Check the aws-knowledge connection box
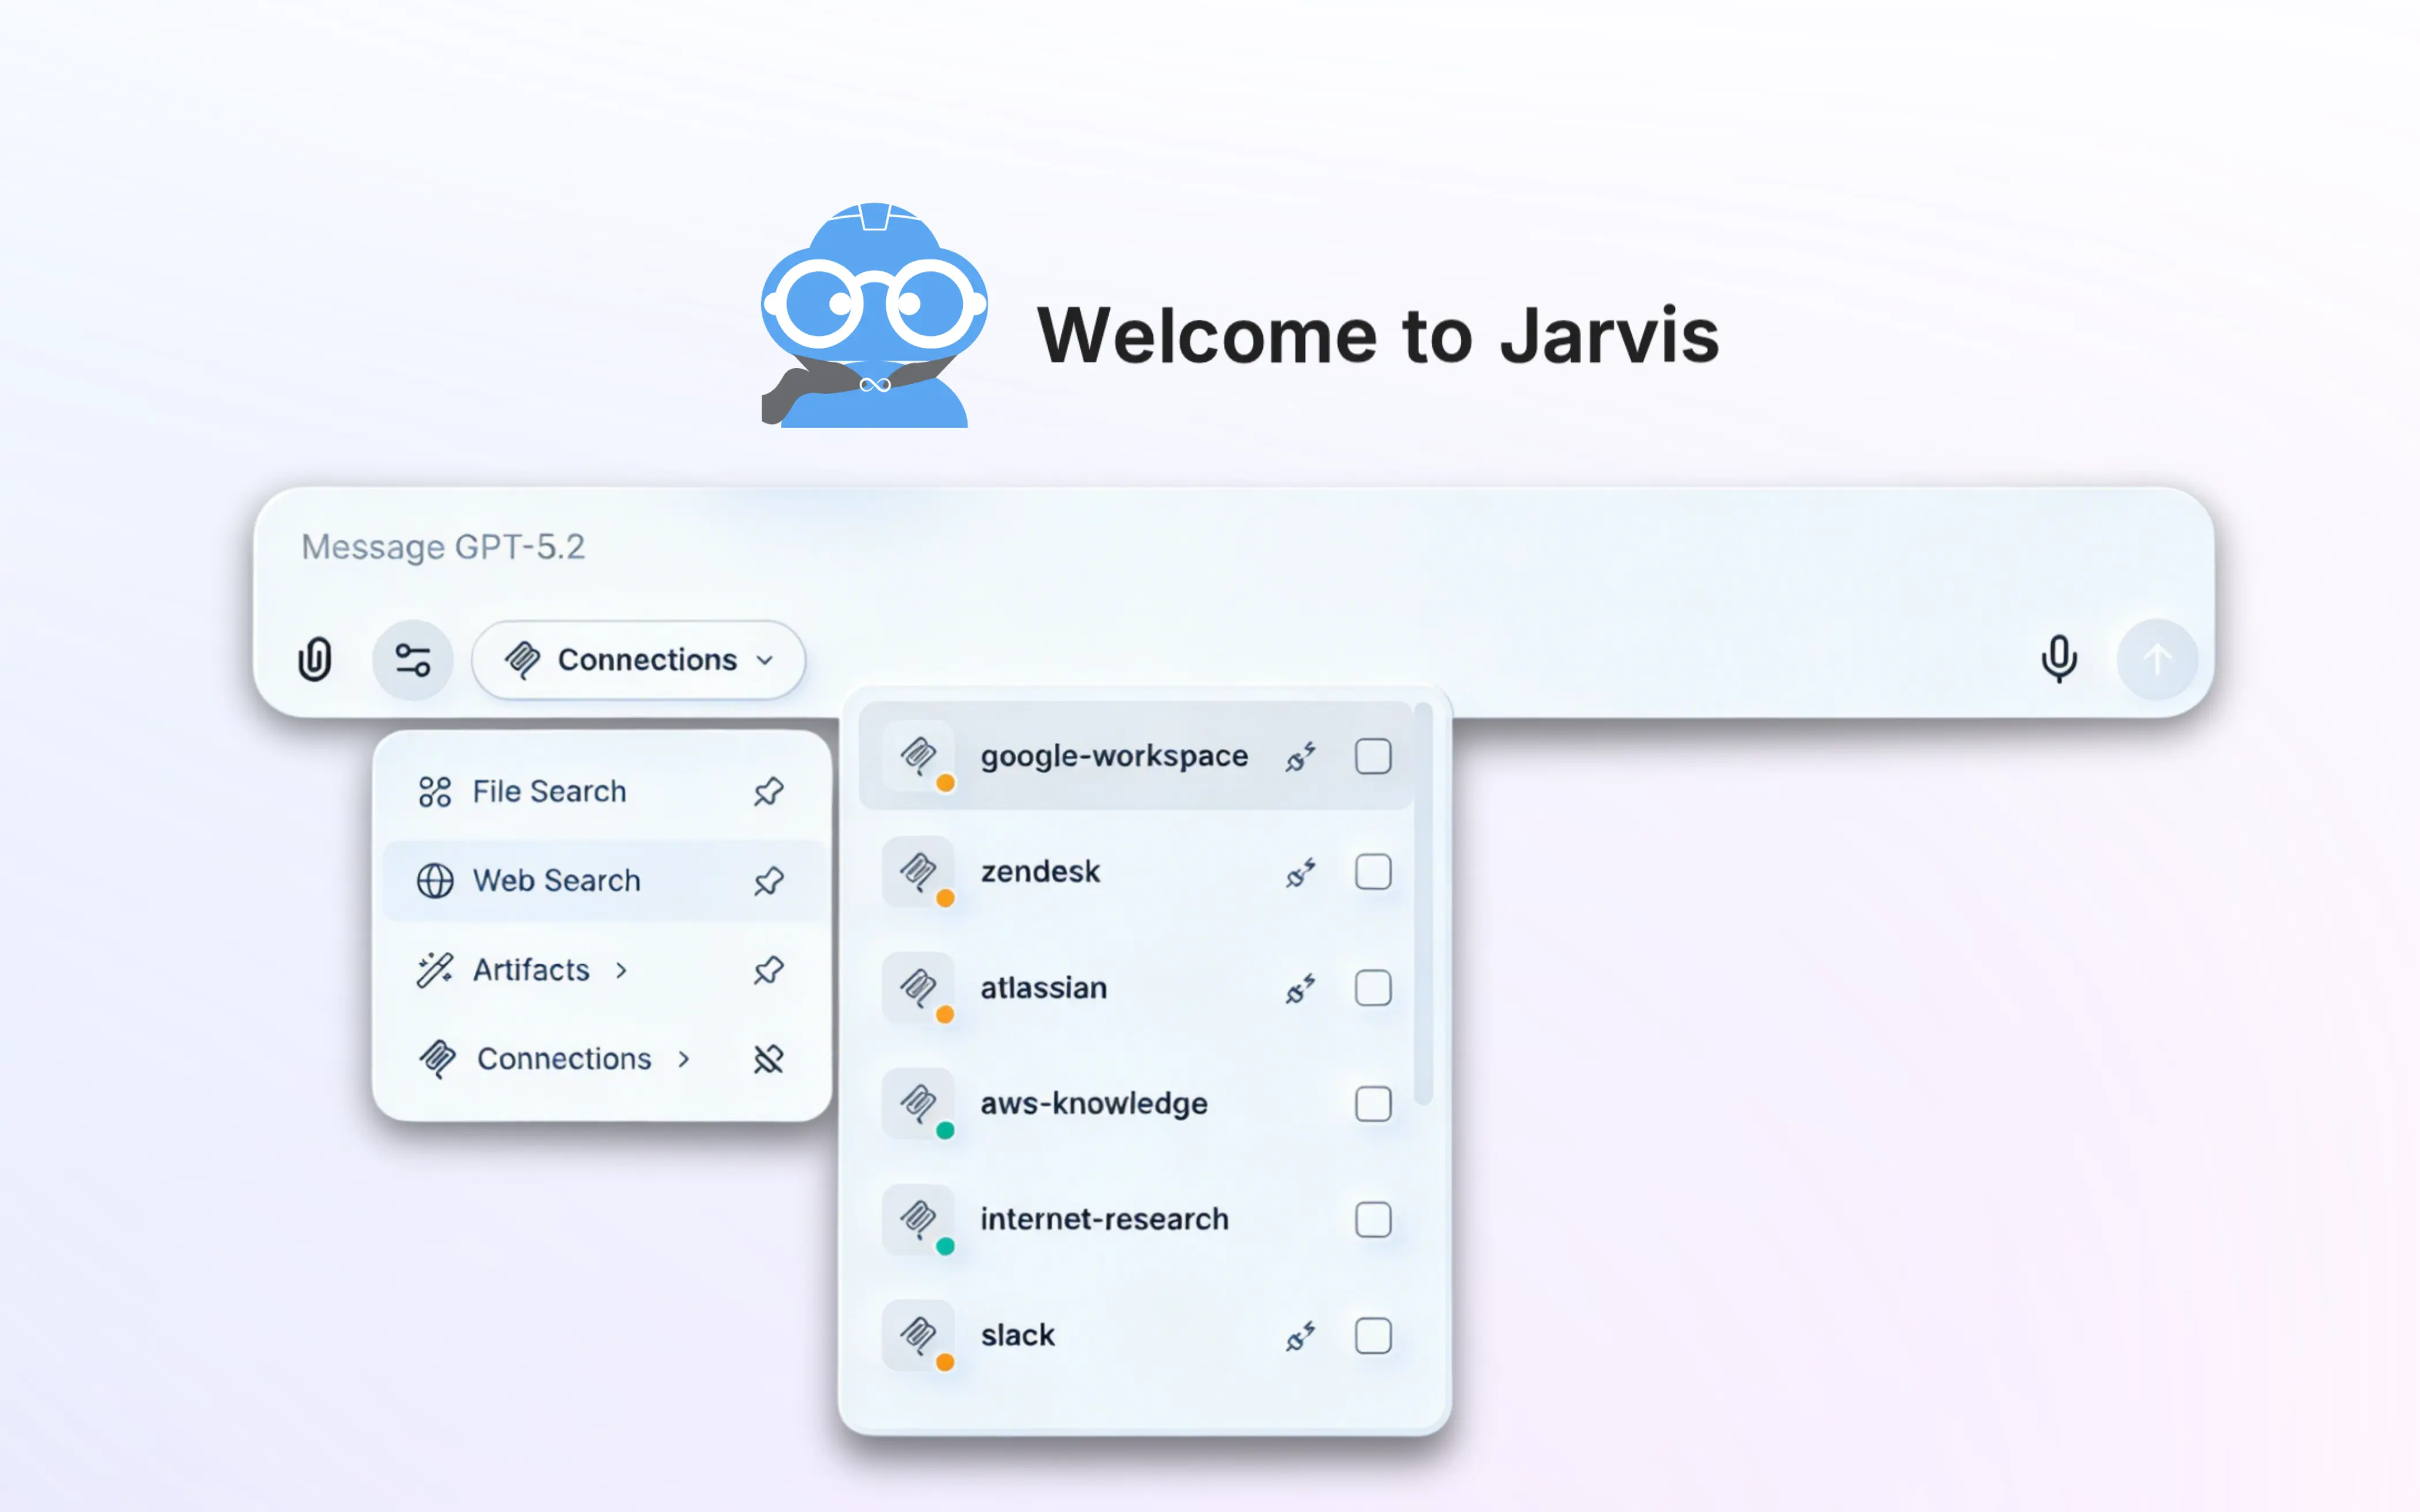 1373,1104
